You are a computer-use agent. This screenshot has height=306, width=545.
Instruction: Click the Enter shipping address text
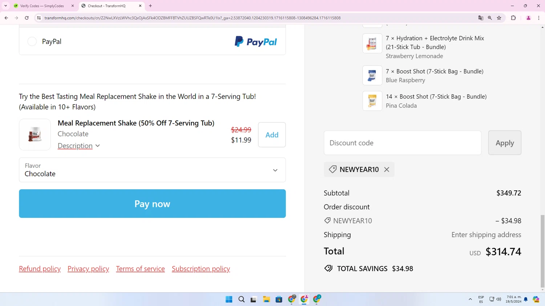[486, 235]
